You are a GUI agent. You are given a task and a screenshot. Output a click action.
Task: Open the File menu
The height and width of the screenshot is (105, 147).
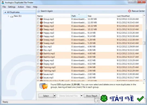4,7
